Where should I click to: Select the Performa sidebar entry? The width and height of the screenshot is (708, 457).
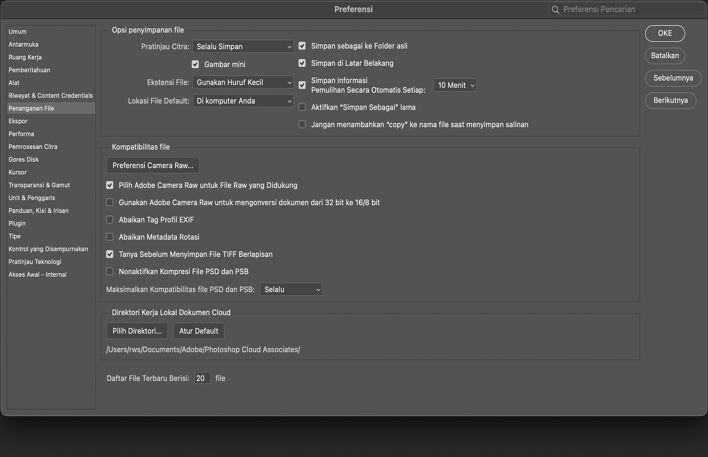coord(21,134)
